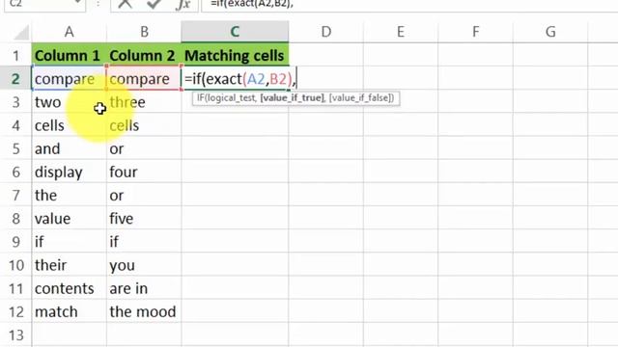Click cell containing 'four'
This screenshot has width=618, height=347.
click(x=144, y=172)
